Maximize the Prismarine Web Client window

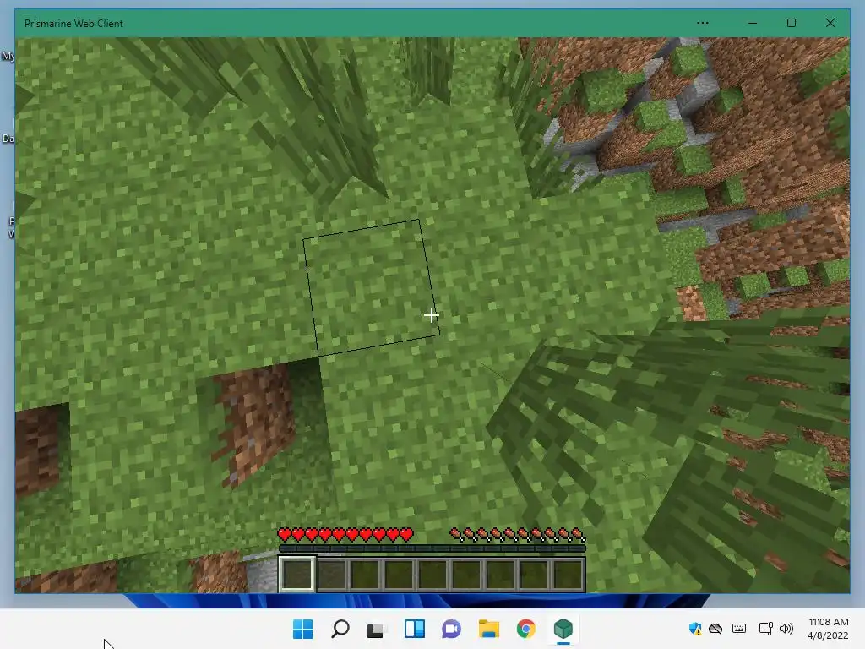pos(791,23)
